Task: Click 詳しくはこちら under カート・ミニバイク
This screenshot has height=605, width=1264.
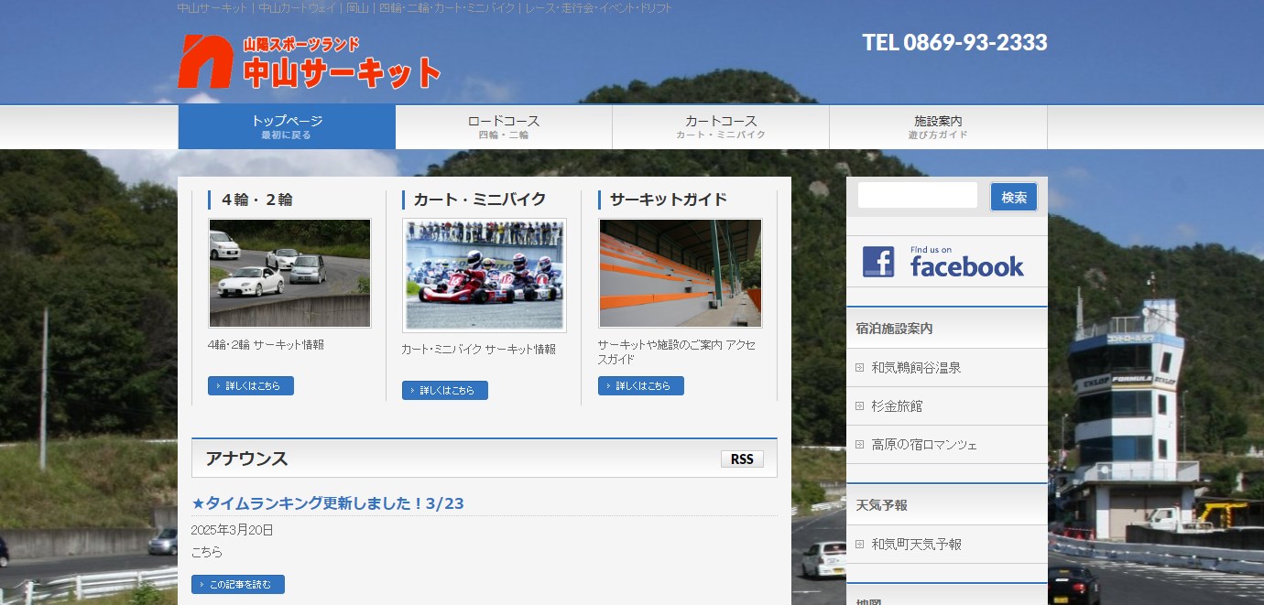Action: pos(445,391)
